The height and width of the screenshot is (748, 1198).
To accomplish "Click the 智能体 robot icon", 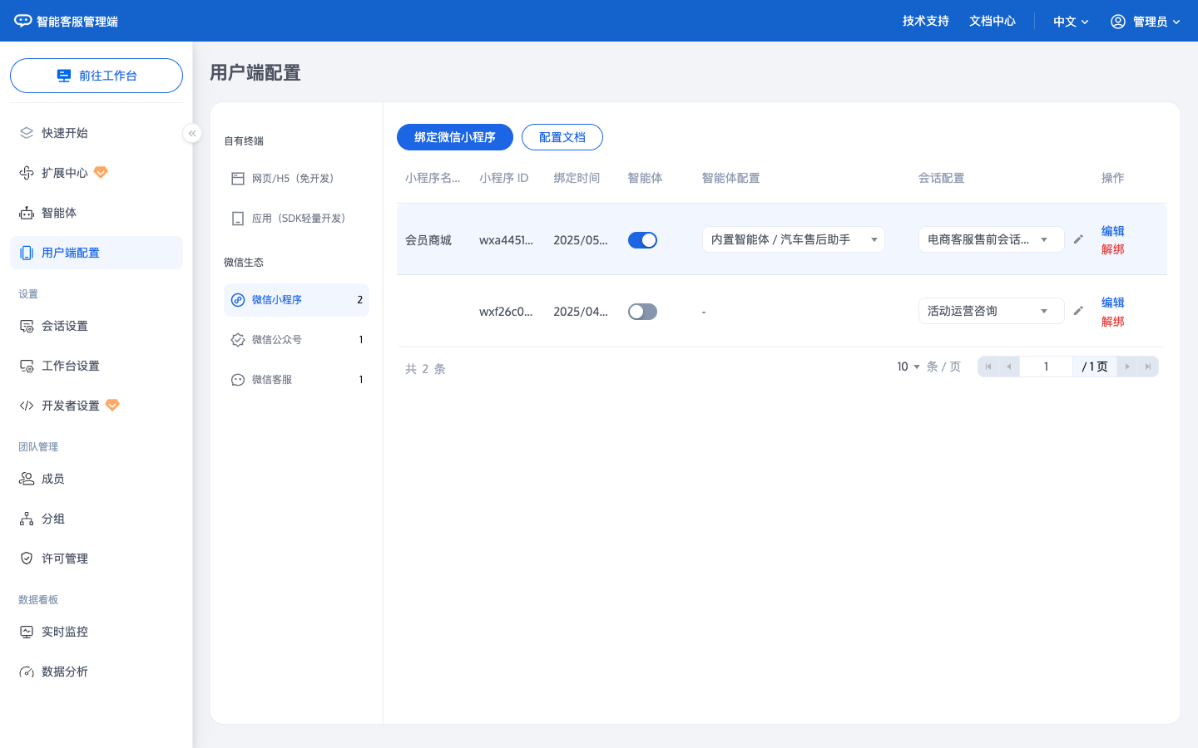I will pyautogui.click(x=27, y=213).
